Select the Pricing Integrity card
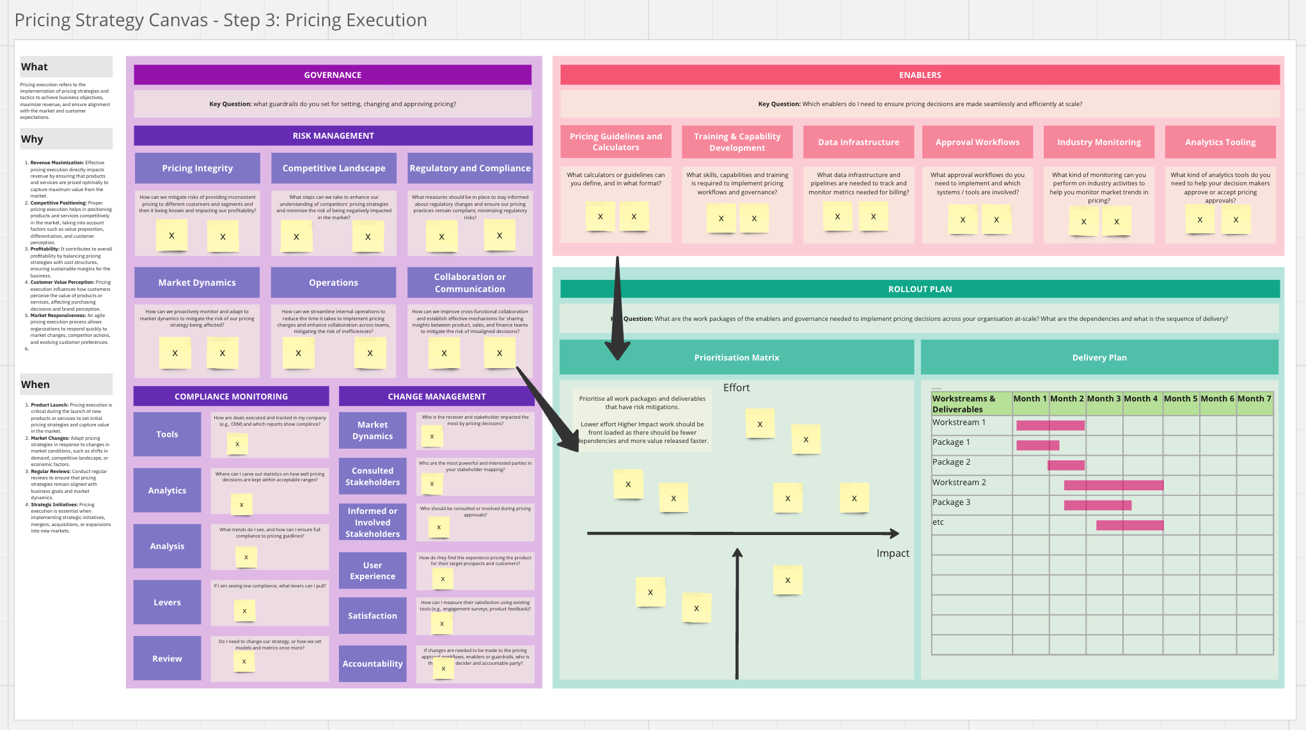 point(197,168)
